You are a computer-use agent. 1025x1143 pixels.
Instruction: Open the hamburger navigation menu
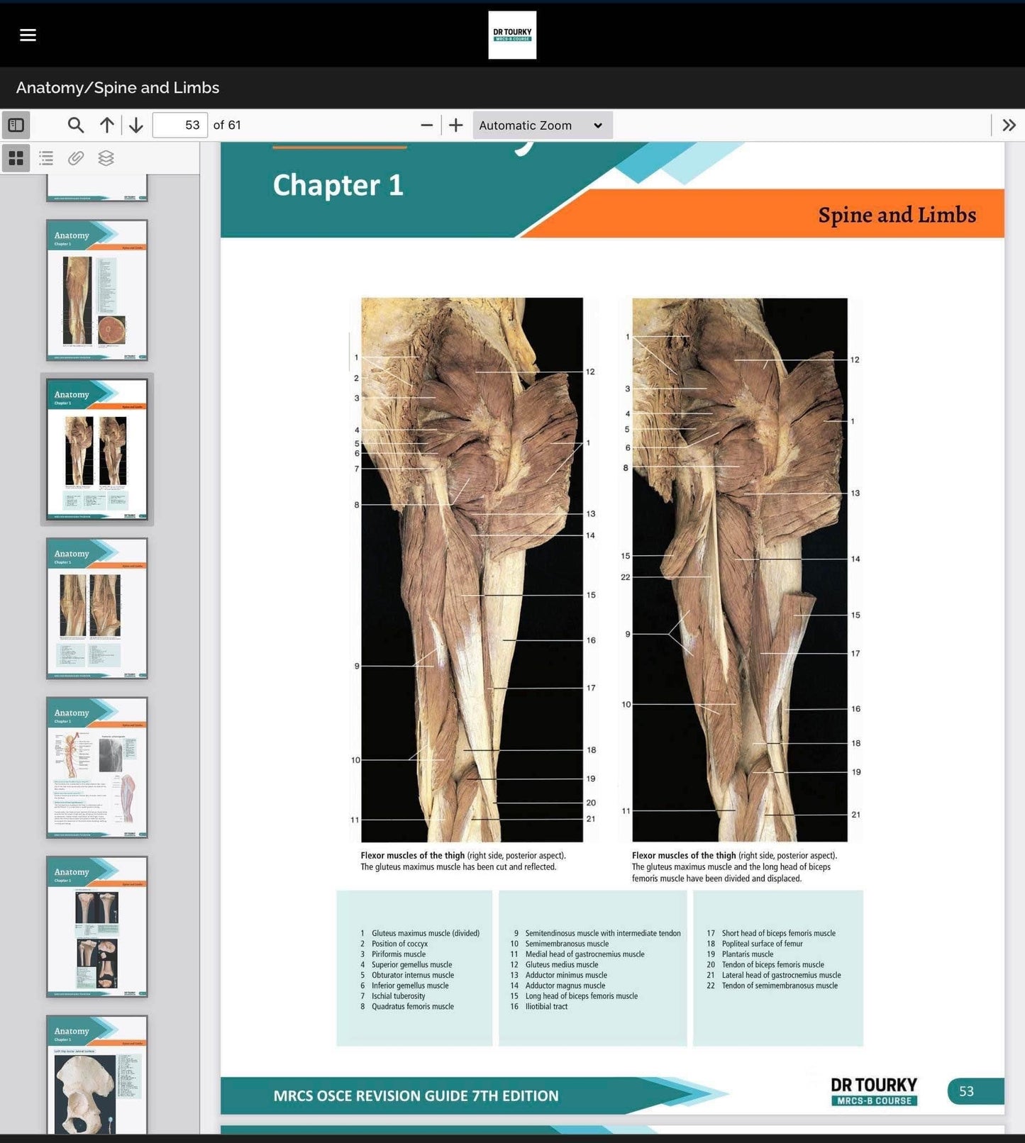28,35
